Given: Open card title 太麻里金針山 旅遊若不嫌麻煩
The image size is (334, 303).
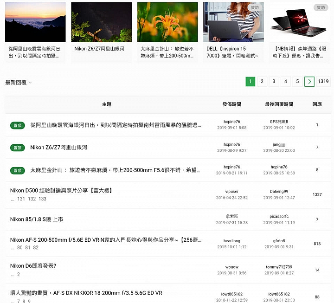Looking at the screenshot, I should pos(167,52).
